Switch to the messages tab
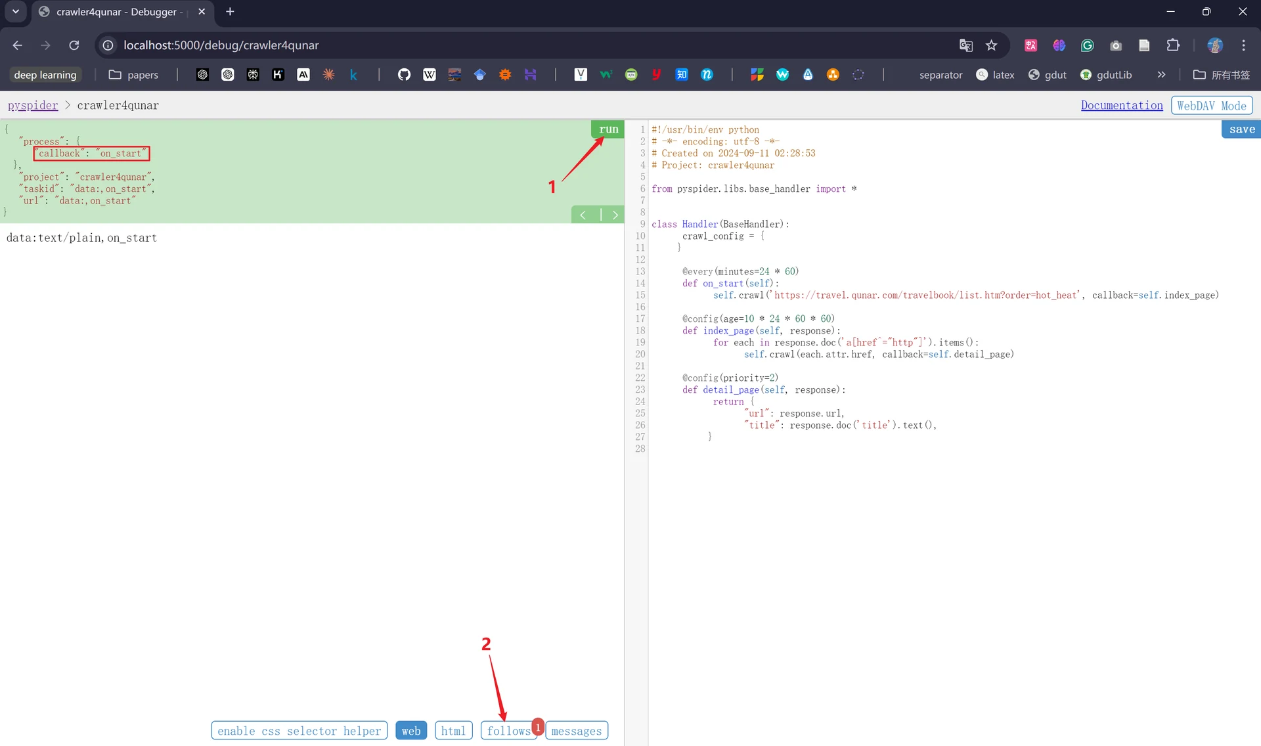Image resolution: width=1261 pixels, height=746 pixels. pos(577,731)
